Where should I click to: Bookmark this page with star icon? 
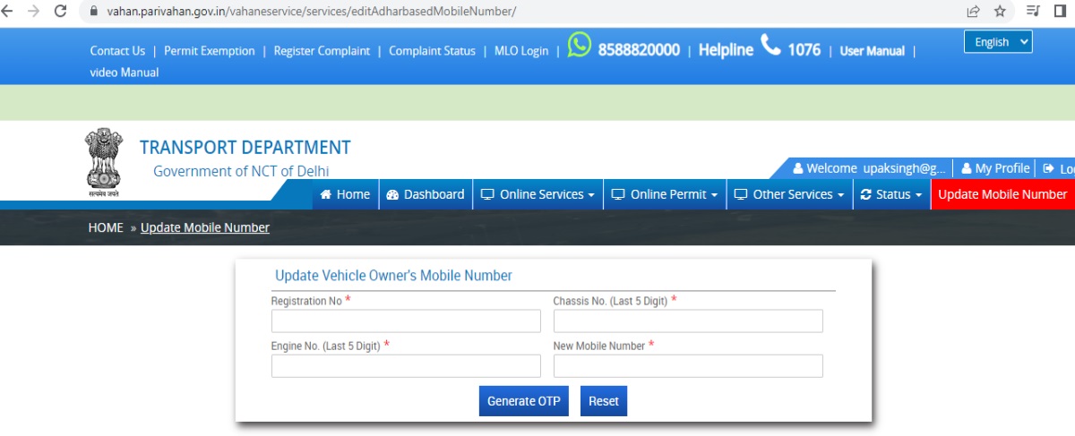tap(1000, 12)
